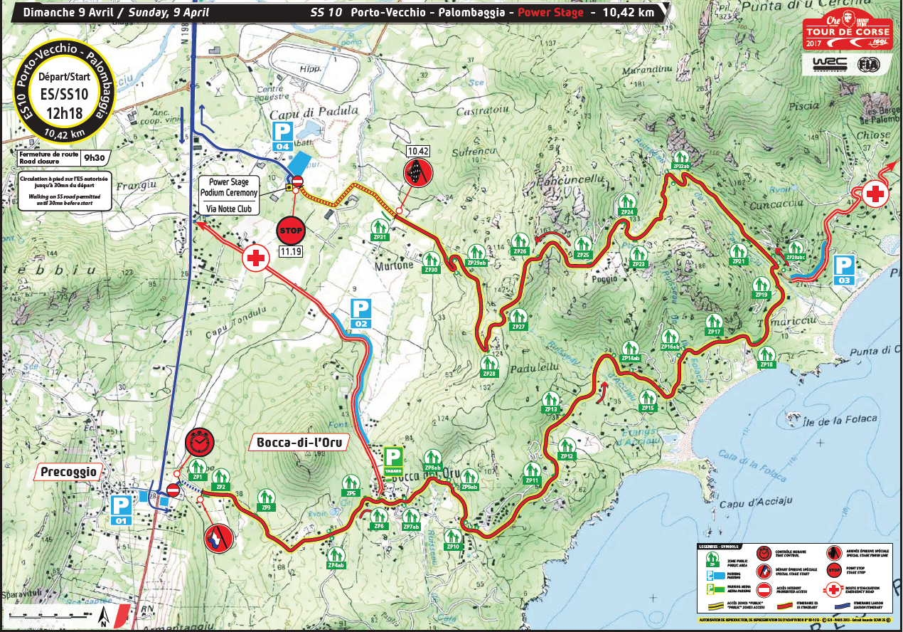Click the red cross icon beside the STOP sign
The height and width of the screenshot is (632, 903).
[x=255, y=258]
